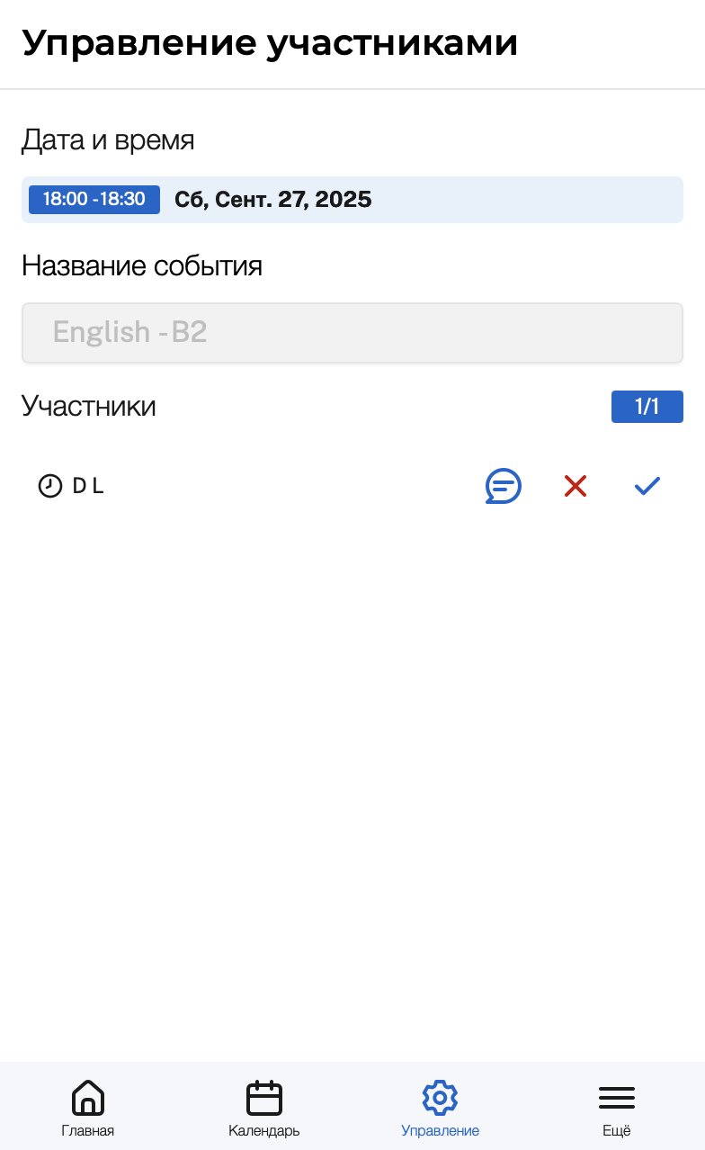Select the Управление tab label
Viewport: 705px width, 1150px height.
(440, 1131)
